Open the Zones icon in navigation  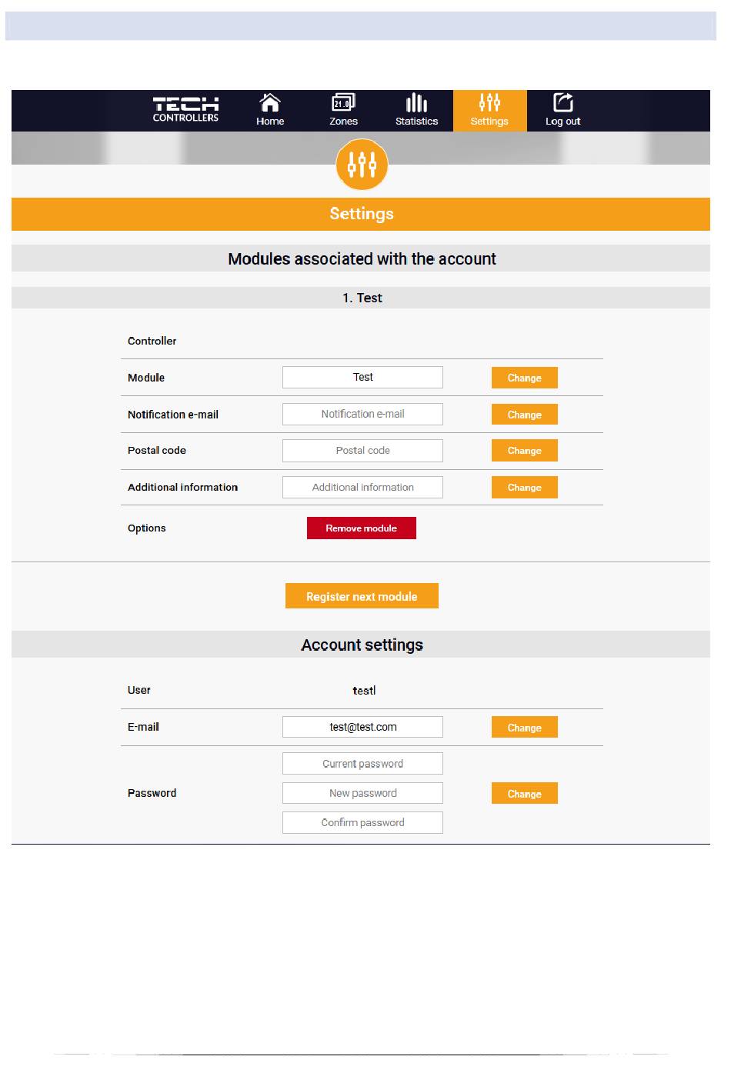tap(343, 102)
